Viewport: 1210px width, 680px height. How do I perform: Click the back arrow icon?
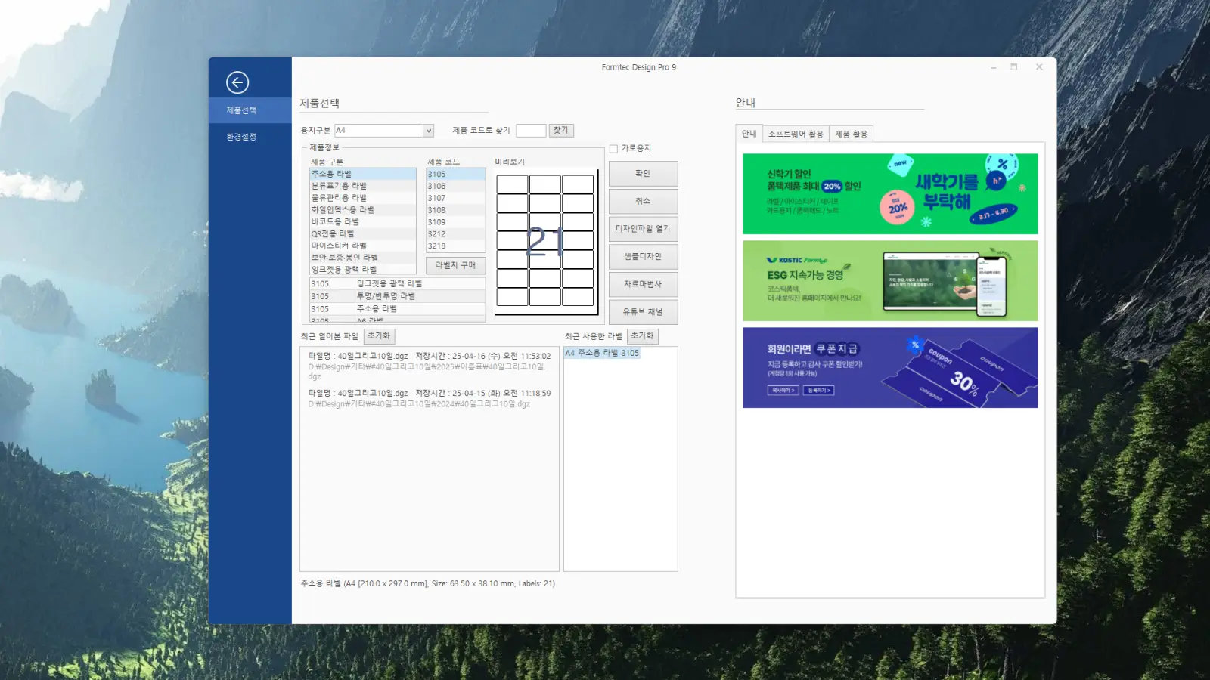point(237,82)
